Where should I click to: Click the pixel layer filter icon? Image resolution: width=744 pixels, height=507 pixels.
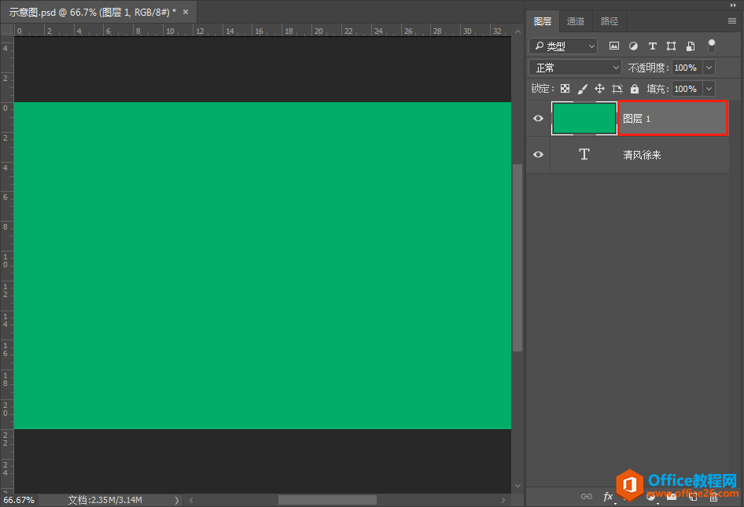coord(614,46)
